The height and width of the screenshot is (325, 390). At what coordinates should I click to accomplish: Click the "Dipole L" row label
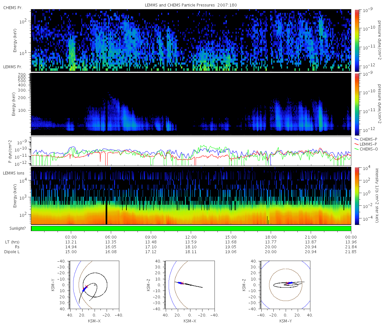[12, 252]
